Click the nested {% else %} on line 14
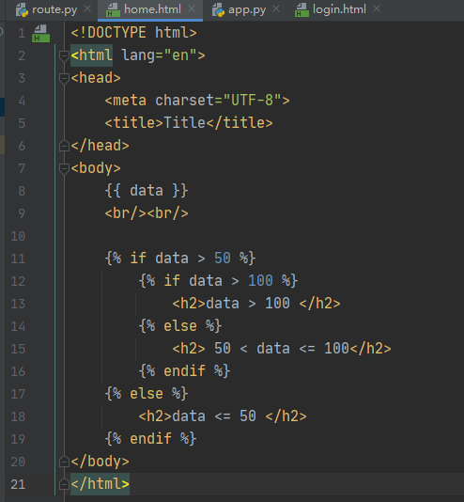Screen dimensions: 464x502 pyautogui.click(x=180, y=326)
